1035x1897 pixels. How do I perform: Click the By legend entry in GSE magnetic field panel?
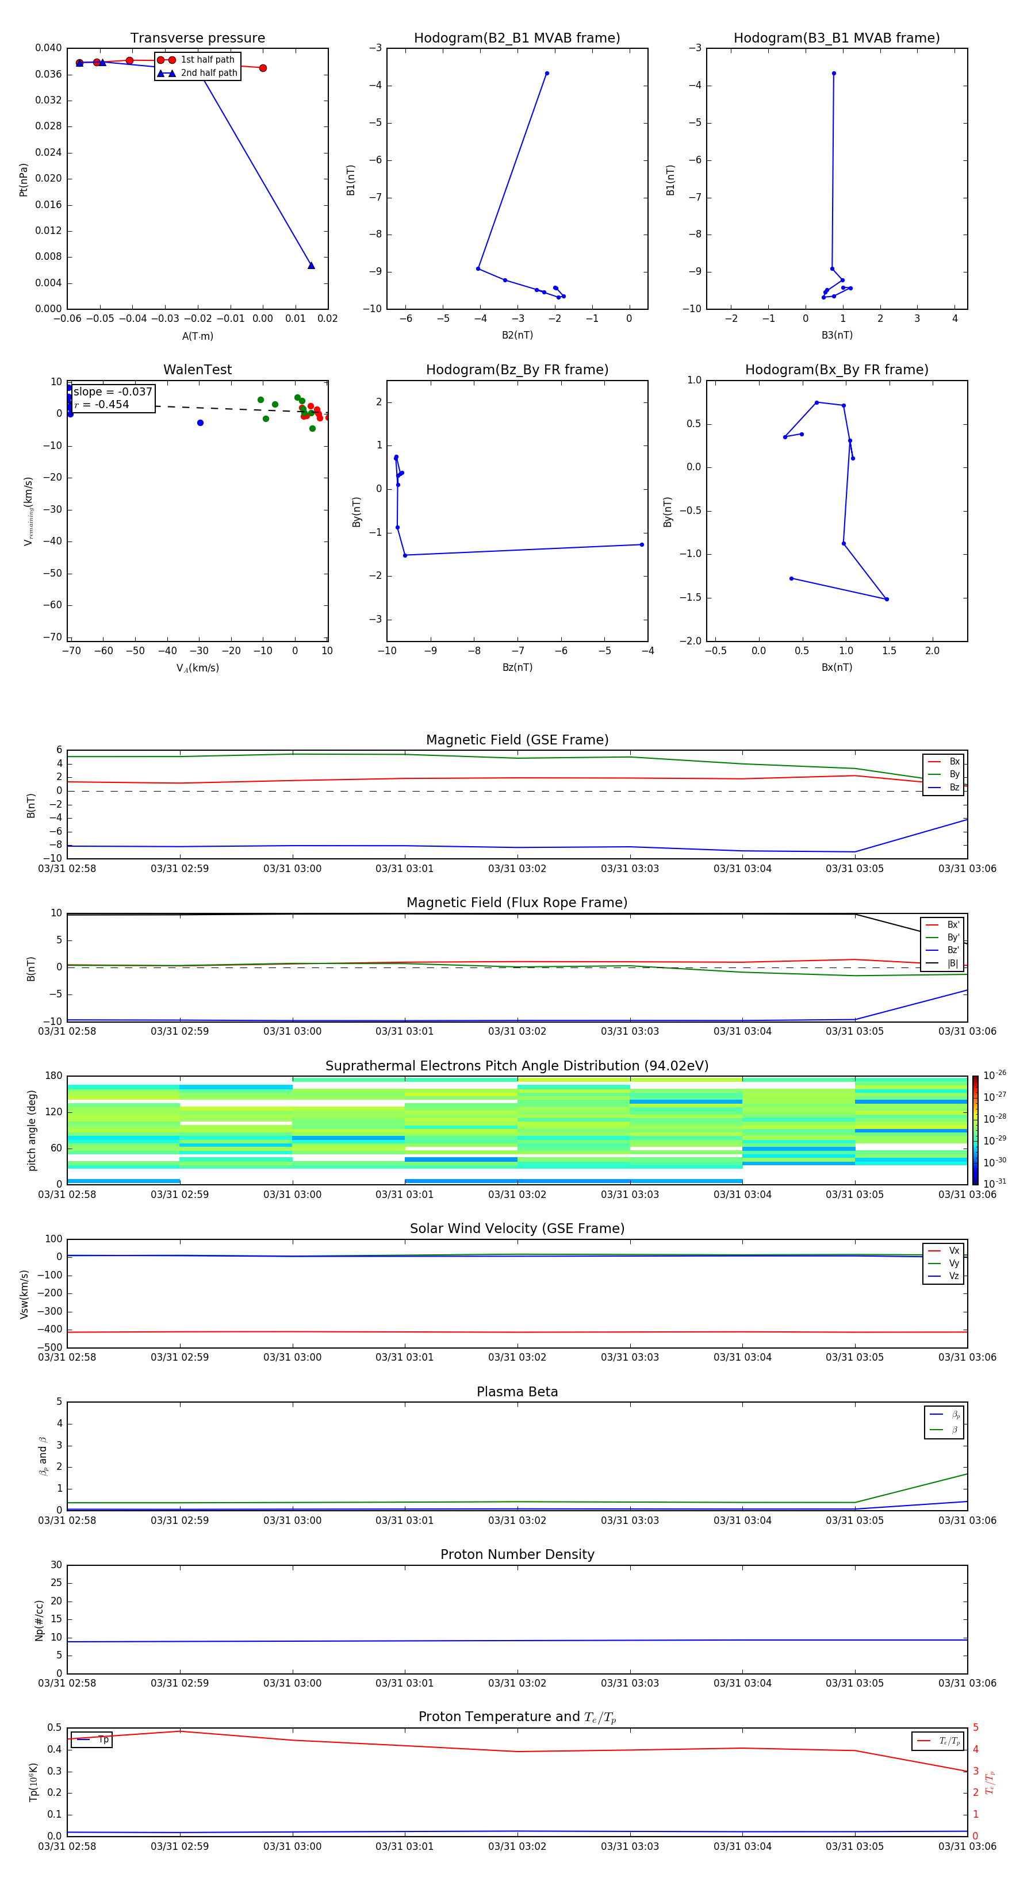(x=944, y=775)
